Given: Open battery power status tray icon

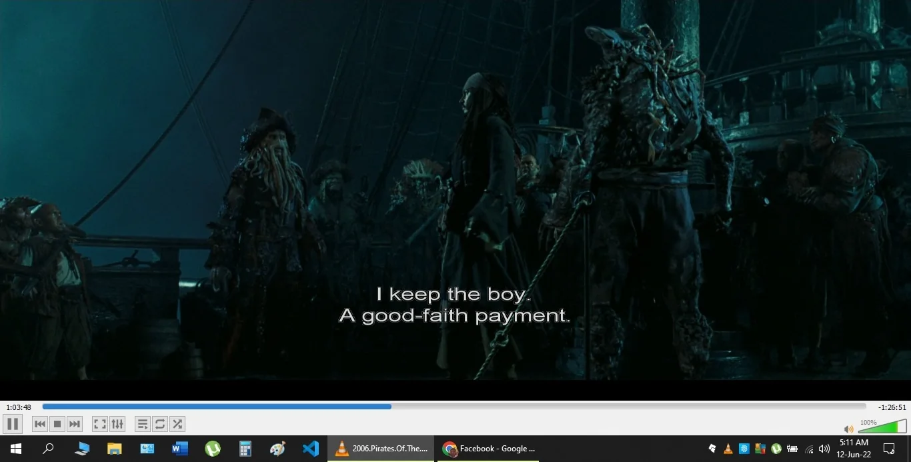Looking at the screenshot, I should pyautogui.click(x=792, y=449).
